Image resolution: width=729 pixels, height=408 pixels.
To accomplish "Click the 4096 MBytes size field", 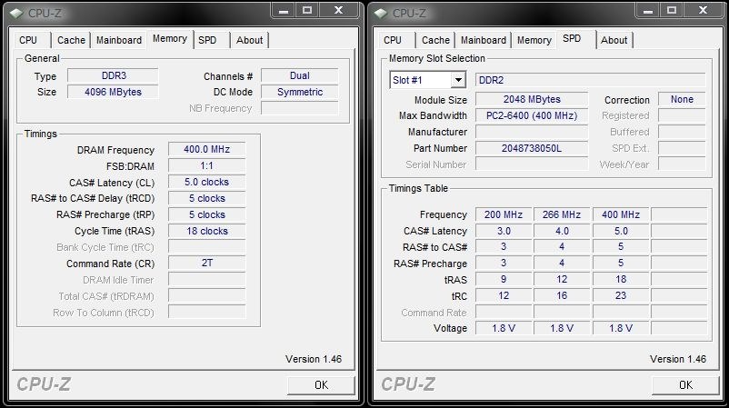I will click(x=113, y=92).
